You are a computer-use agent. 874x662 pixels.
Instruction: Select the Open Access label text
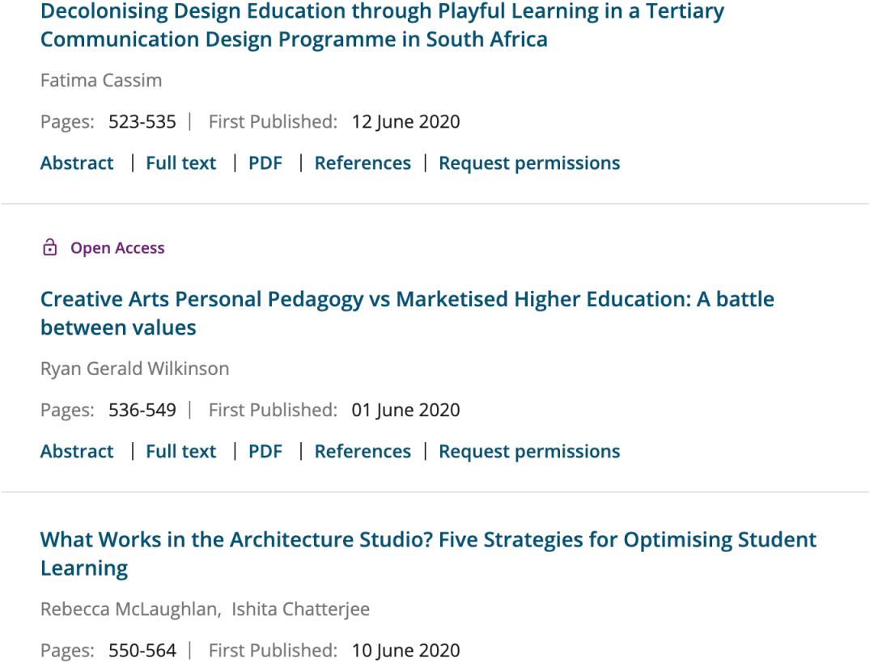[117, 248]
